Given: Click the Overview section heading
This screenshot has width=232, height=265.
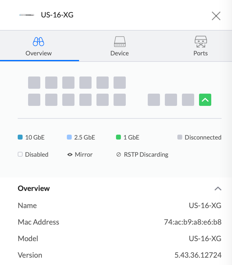Looking at the screenshot, I should coord(34,188).
